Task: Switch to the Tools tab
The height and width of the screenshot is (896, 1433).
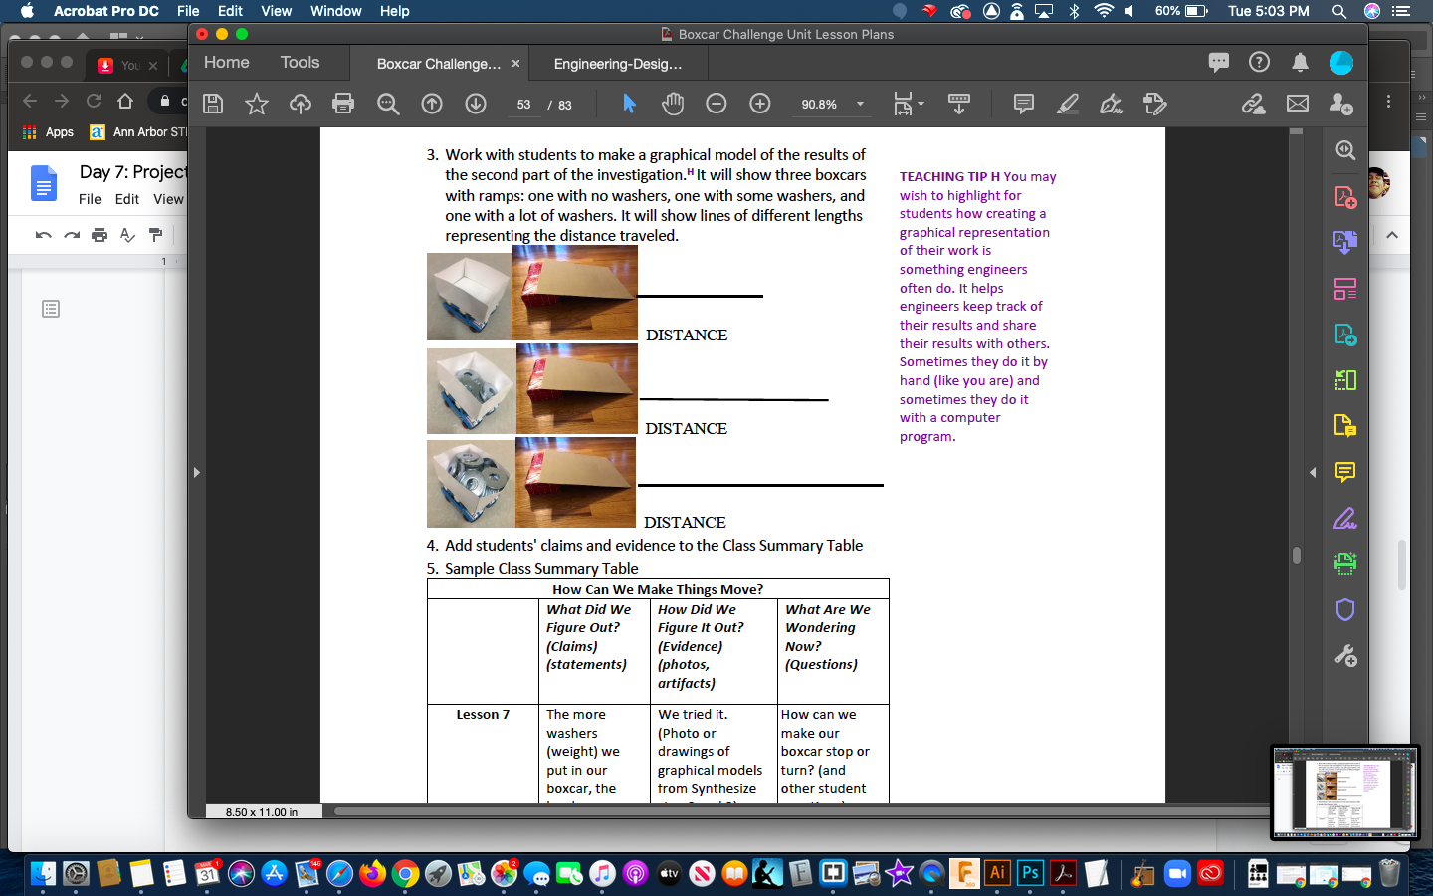Action: coord(300,62)
